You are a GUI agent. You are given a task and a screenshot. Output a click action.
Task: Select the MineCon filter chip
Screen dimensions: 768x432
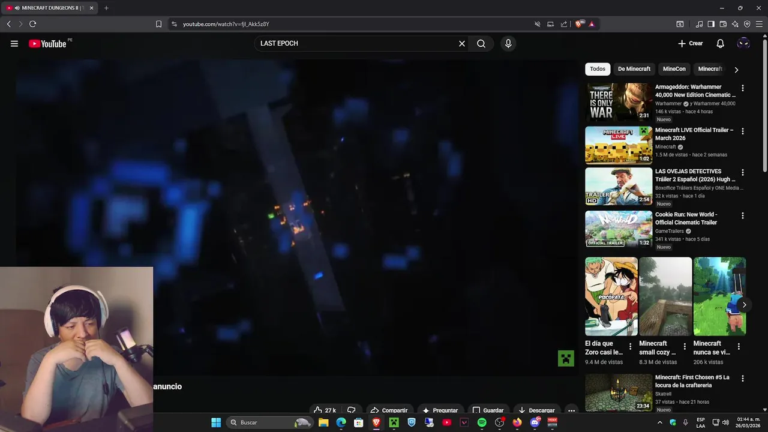tap(674, 69)
